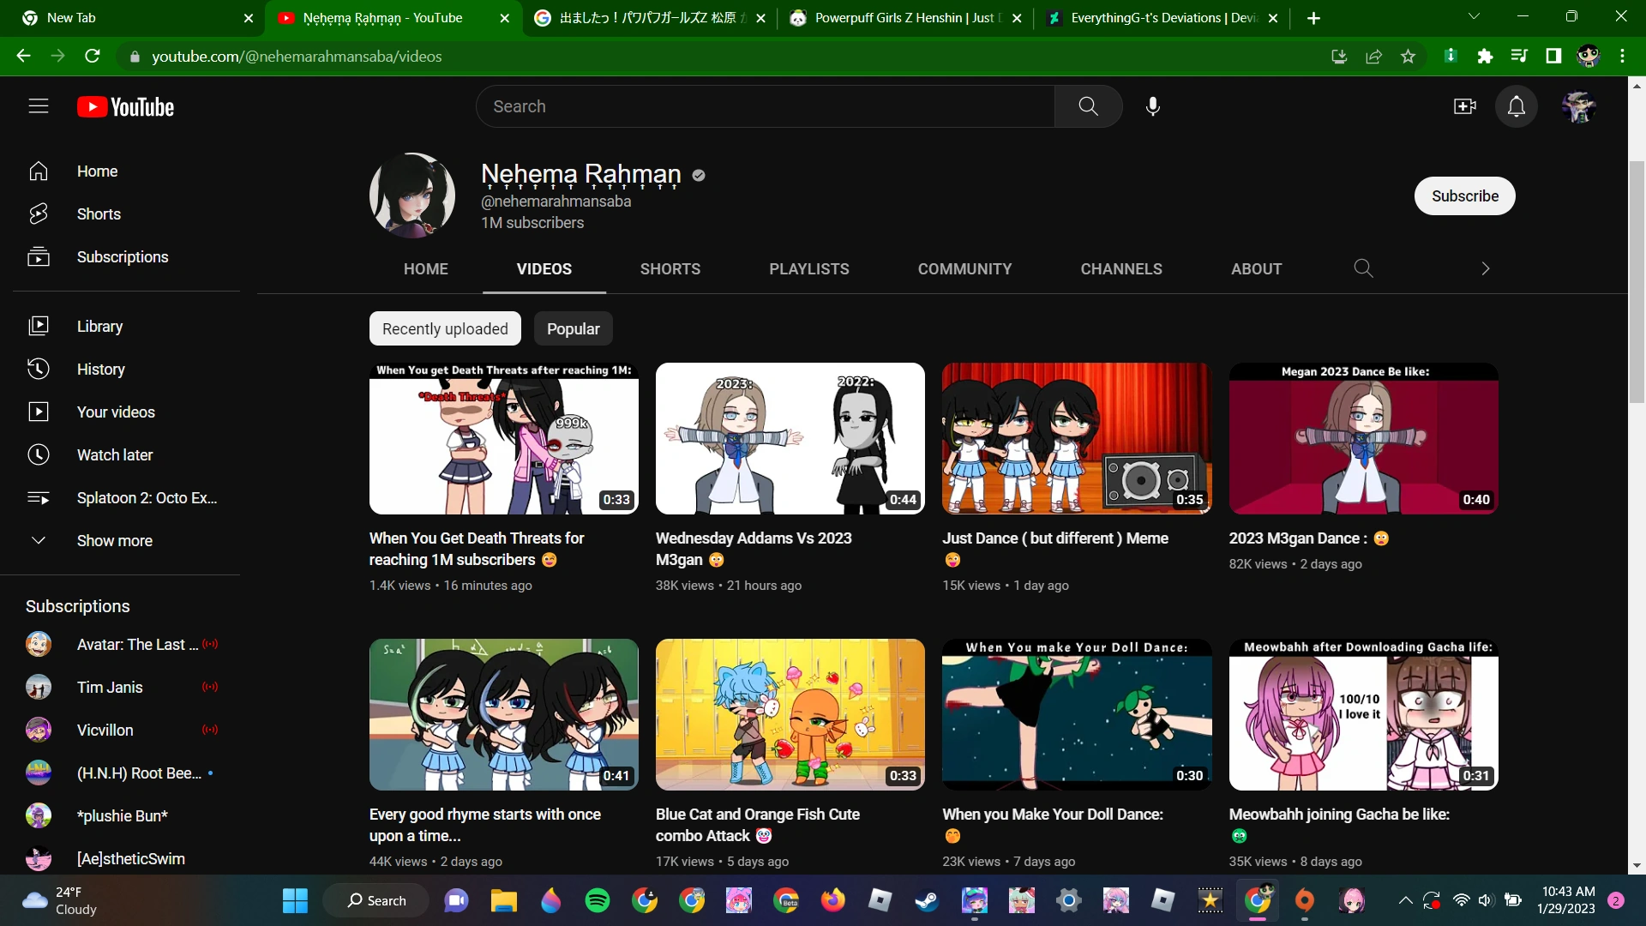Select the Popular sort chip
The height and width of the screenshot is (926, 1646).
pos(573,329)
